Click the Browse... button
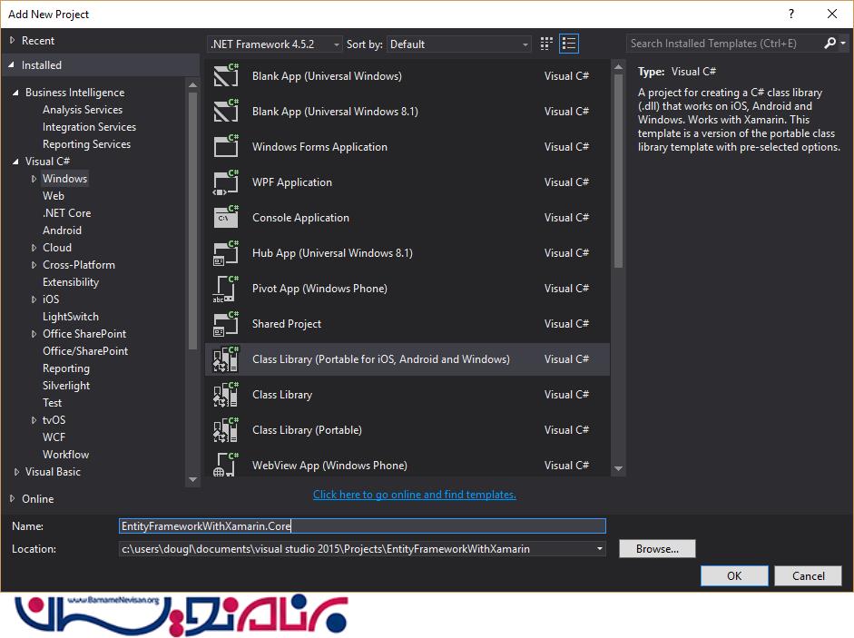The height and width of the screenshot is (638, 854). 657,549
